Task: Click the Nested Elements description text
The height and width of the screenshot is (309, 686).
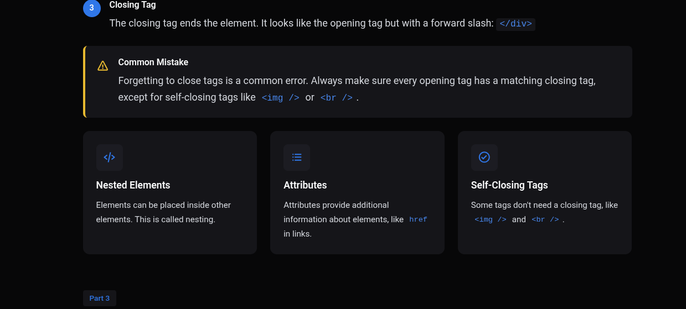Action: pos(163,212)
